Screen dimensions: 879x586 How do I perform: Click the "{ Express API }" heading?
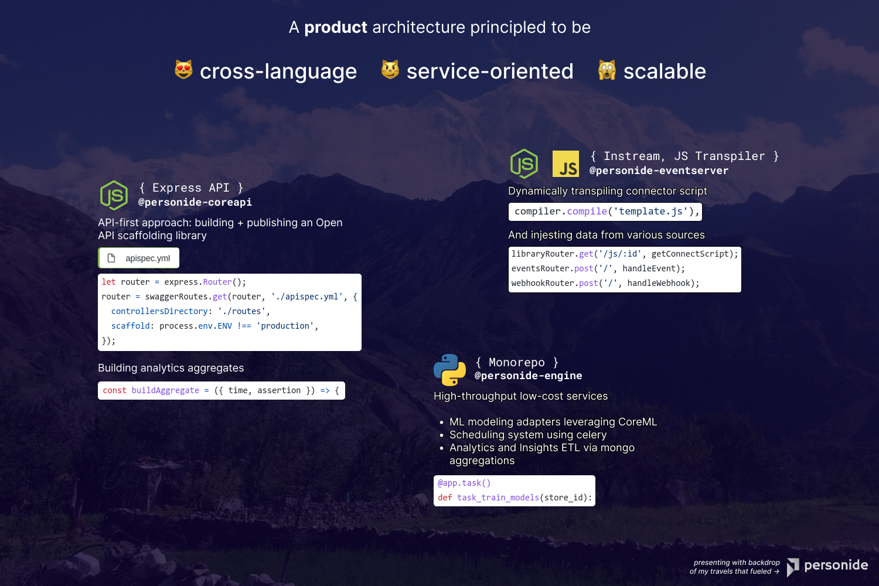click(x=191, y=188)
